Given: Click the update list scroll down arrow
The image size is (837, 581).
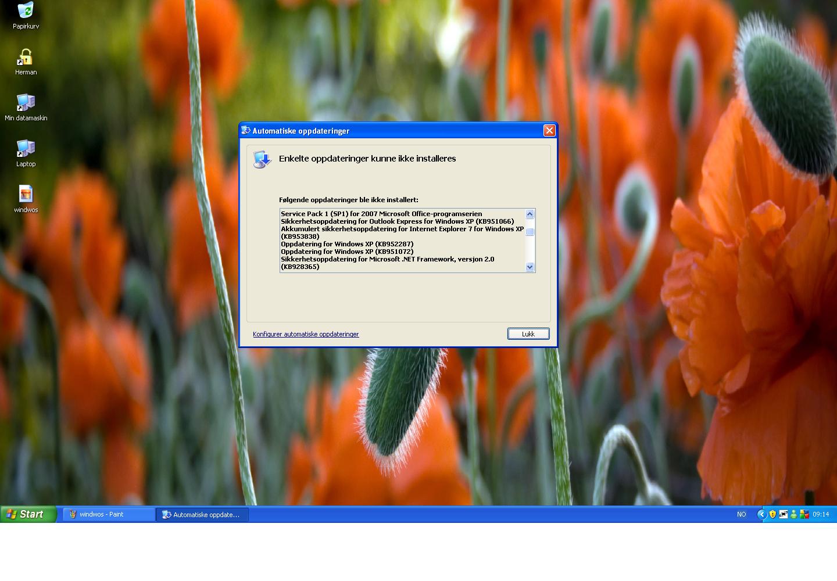Looking at the screenshot, I should coord(530,267).
